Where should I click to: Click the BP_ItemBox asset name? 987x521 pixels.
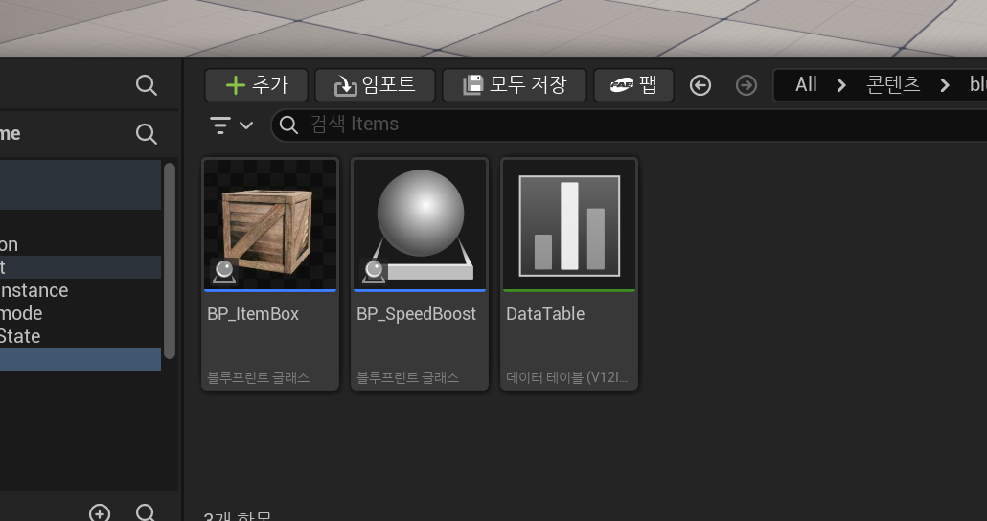tap(253, 314)
